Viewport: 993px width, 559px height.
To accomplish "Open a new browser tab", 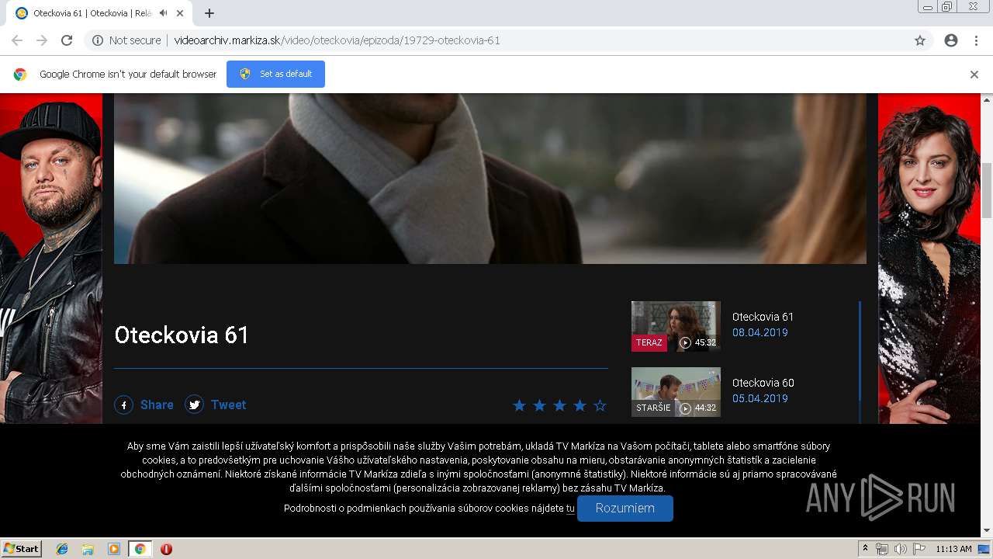I will 209,13.
